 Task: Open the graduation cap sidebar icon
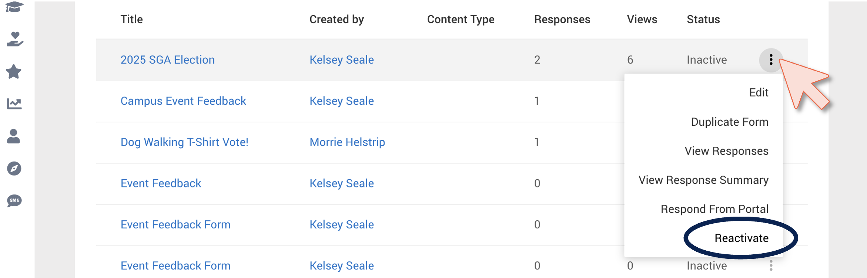pos(14,7)
